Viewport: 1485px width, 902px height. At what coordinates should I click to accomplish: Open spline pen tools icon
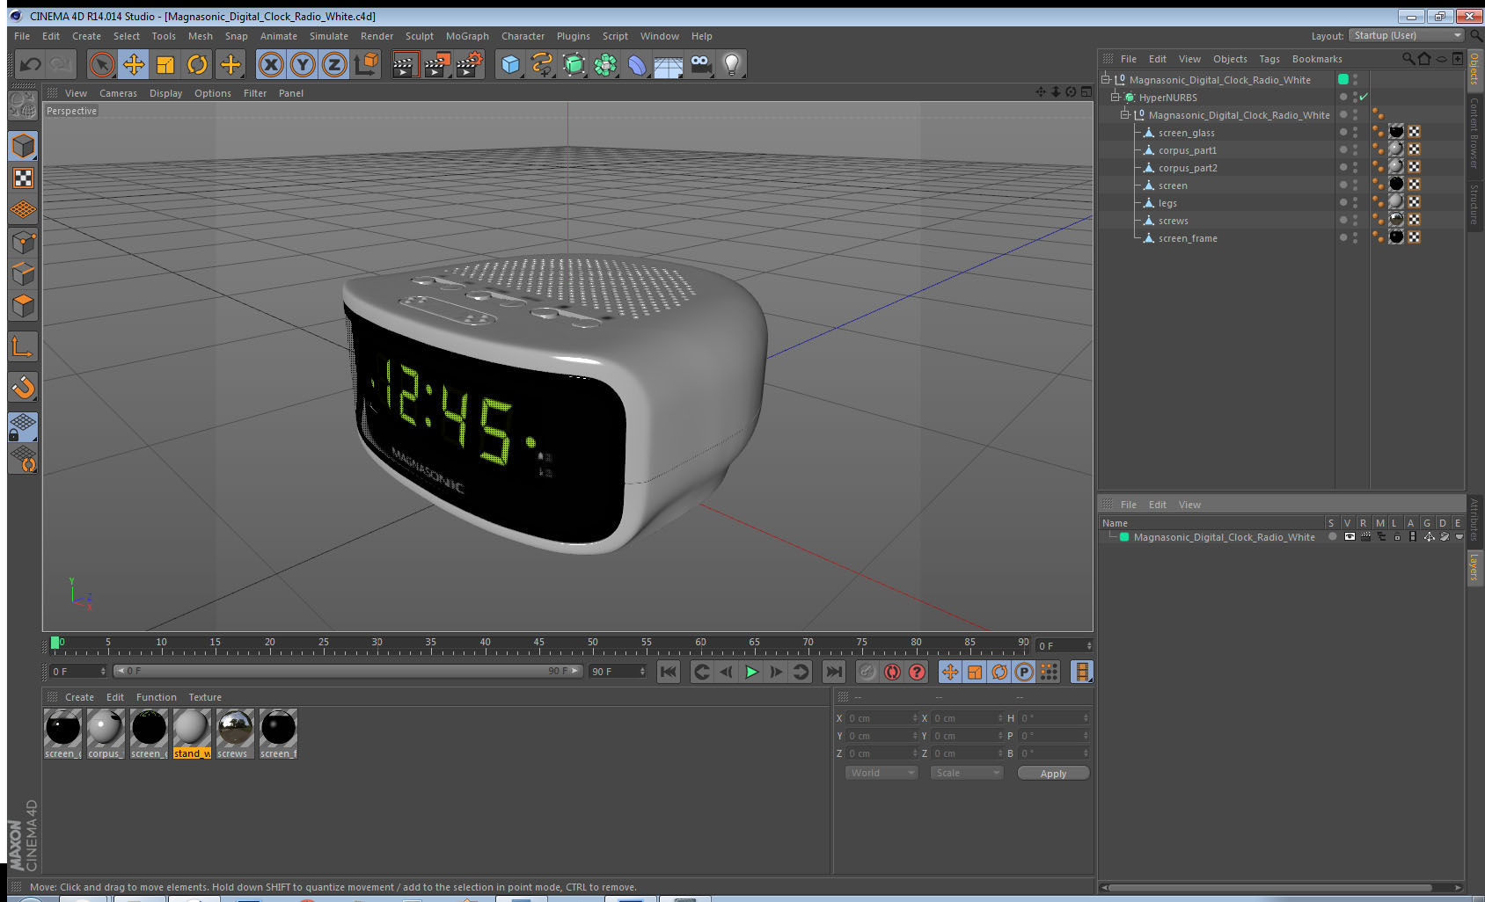point(542,64)
